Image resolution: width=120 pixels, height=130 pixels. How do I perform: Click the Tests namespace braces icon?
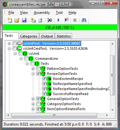(x=37, y=64)
